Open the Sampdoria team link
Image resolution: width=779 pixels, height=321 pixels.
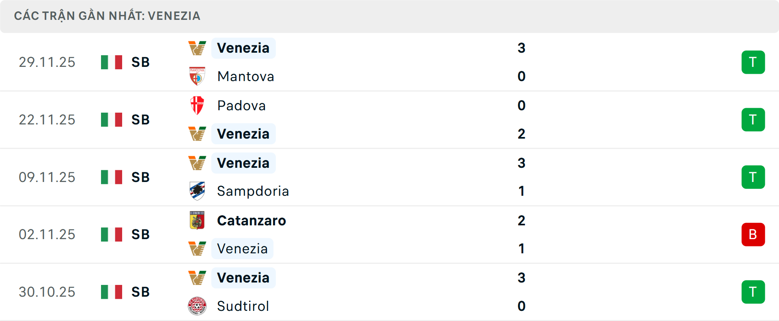pyautogui.click(x=253, y=191)
